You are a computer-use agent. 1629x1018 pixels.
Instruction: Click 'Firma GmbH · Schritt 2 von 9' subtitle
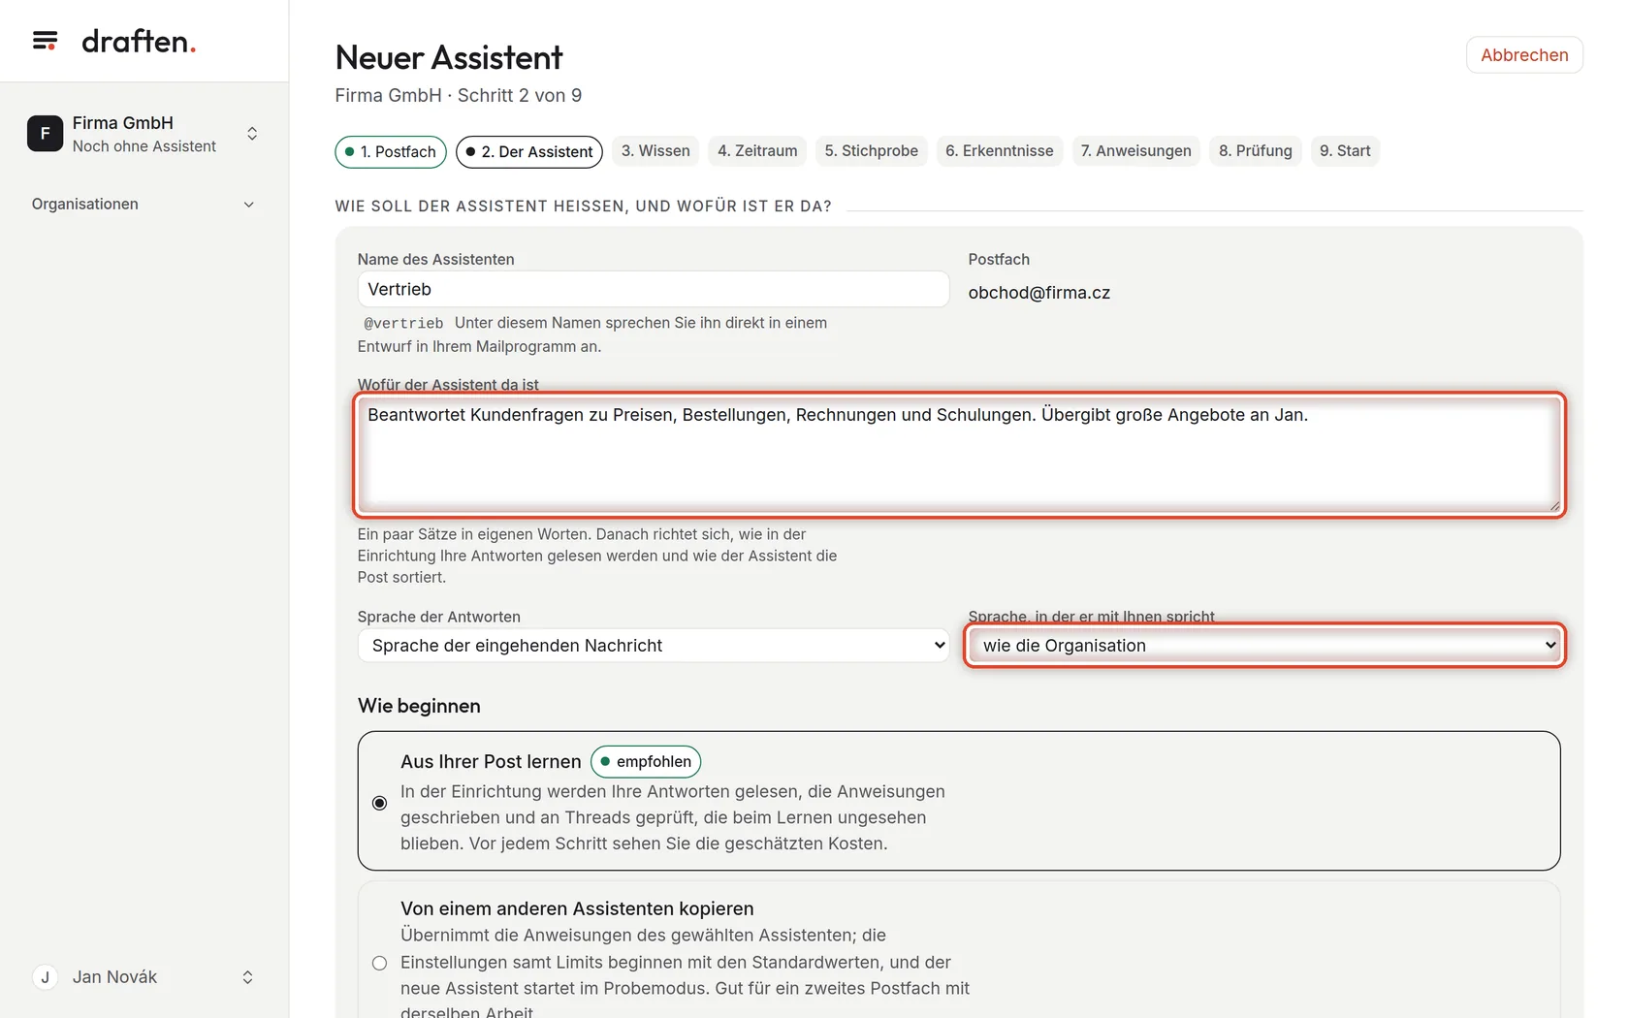coord(459,95)
